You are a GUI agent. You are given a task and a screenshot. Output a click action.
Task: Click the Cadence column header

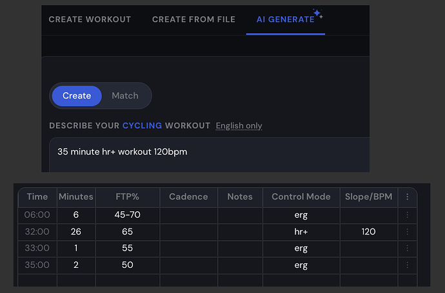click(x=188, y=196)
